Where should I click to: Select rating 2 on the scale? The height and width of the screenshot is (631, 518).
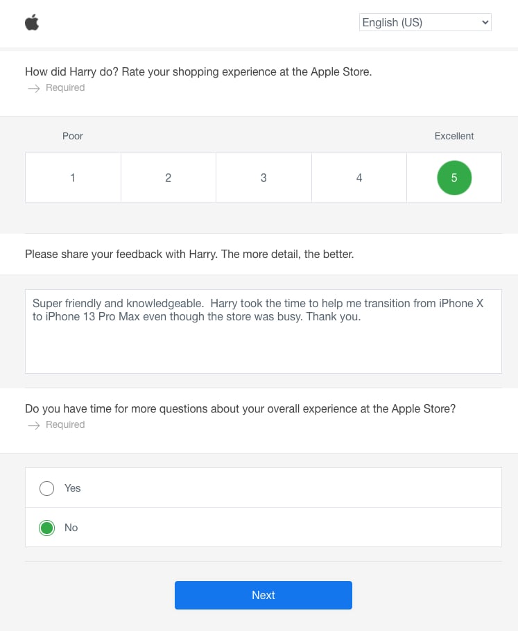point(168,178)
